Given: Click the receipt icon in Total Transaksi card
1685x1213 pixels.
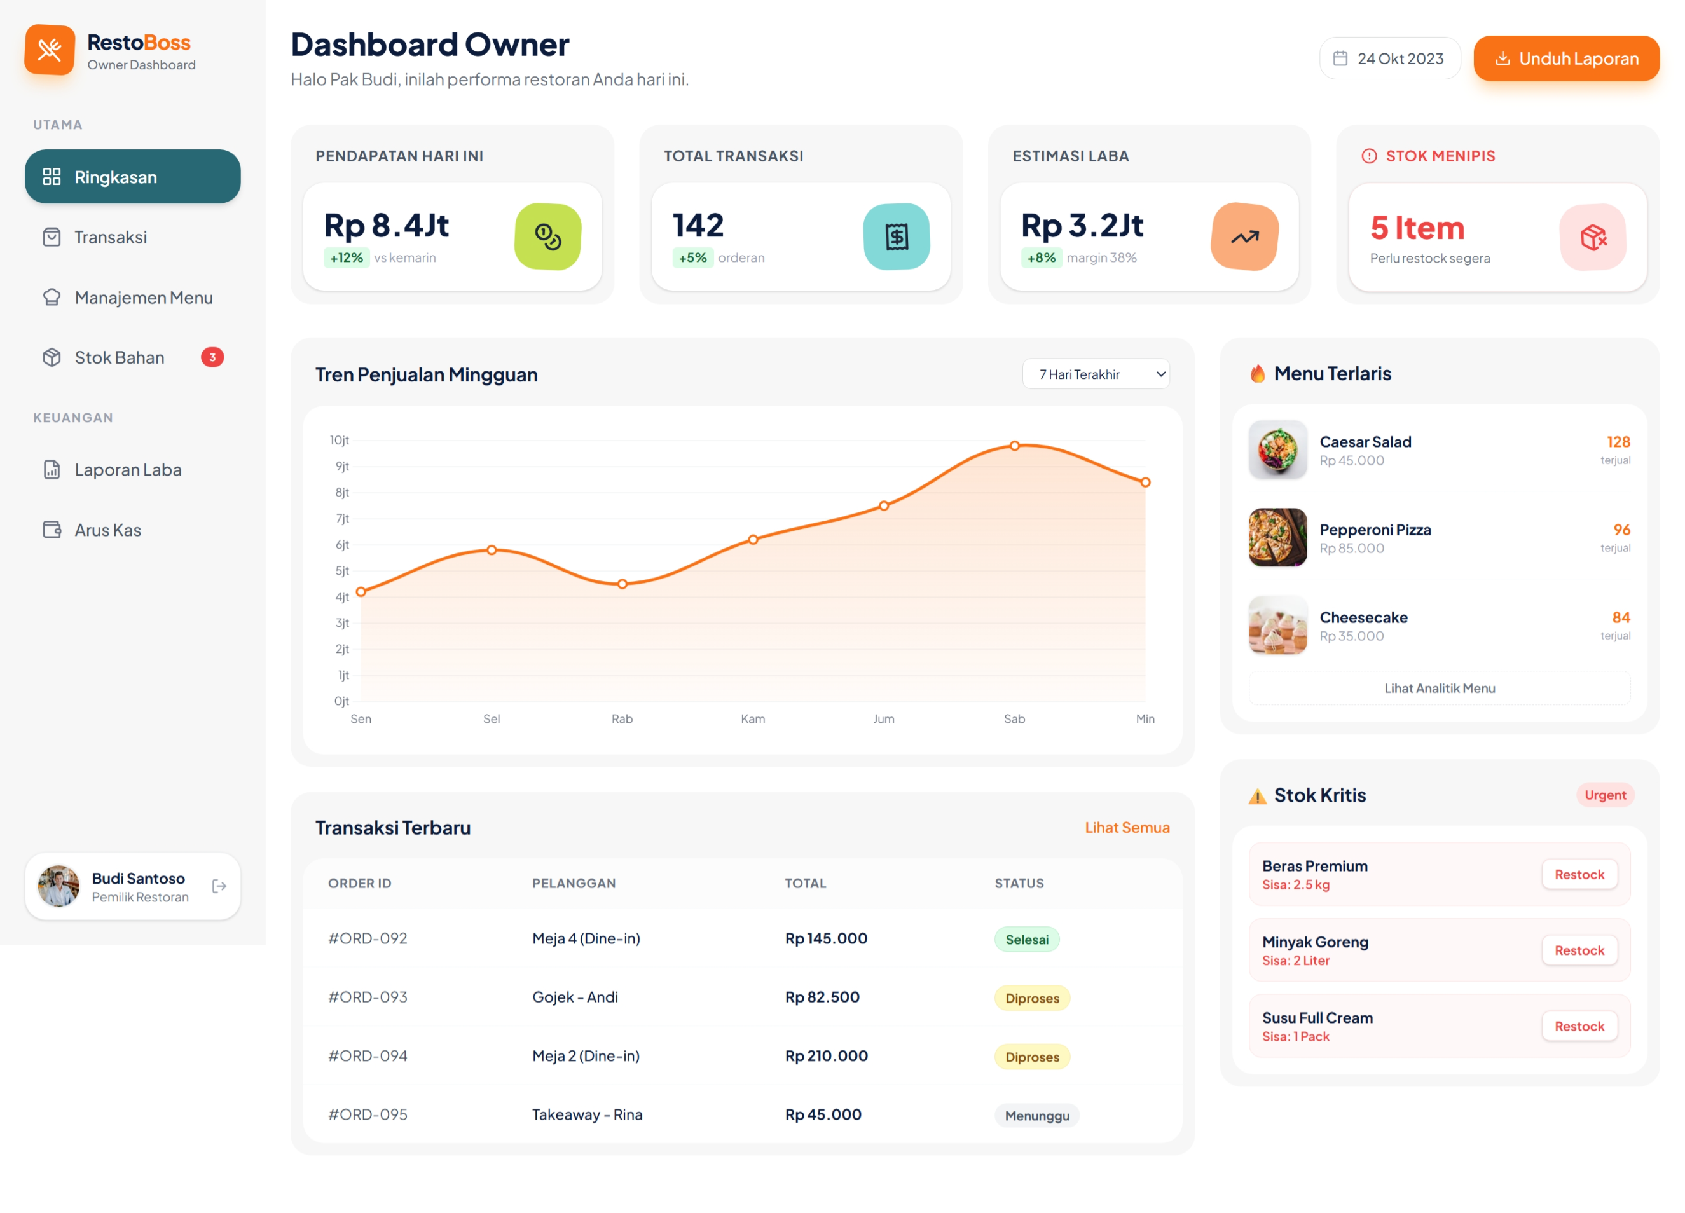Looking at the screenshot, I should [896, 237].
